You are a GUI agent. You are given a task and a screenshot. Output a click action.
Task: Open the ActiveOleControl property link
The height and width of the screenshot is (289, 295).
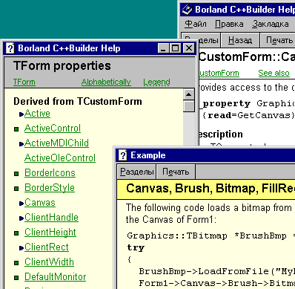(60, 158)
